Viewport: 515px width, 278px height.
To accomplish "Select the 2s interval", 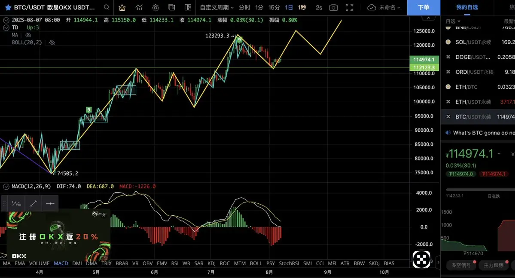I will (x=319, y=8).
